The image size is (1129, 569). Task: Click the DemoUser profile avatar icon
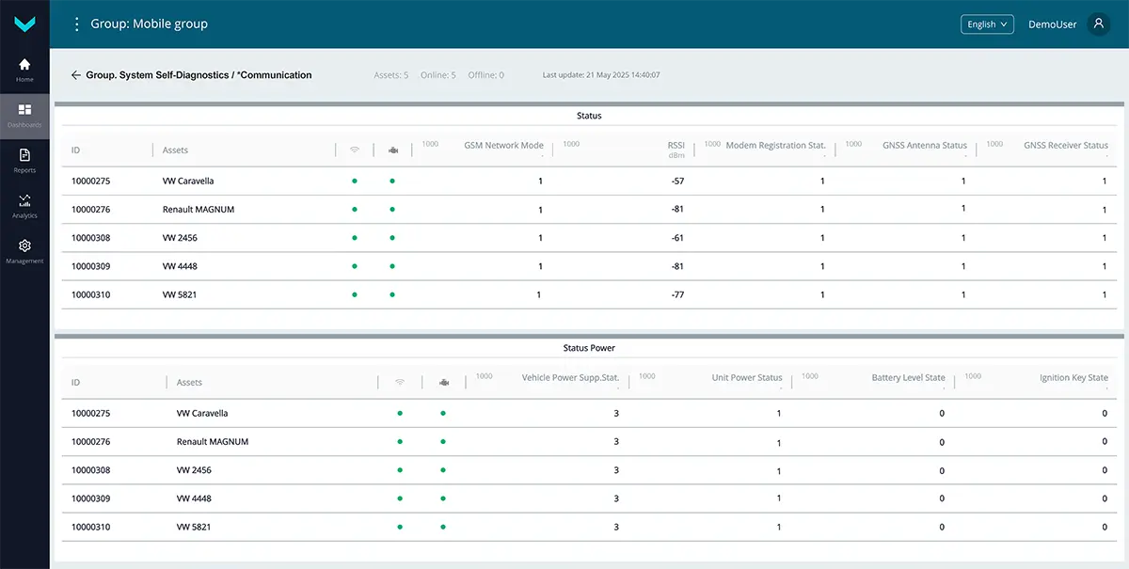click(1098, 24)
